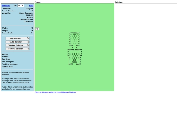This screenshot has width=177, height=133.
Task: Select the 'Variant(s):' label
Action: (6, 13)
